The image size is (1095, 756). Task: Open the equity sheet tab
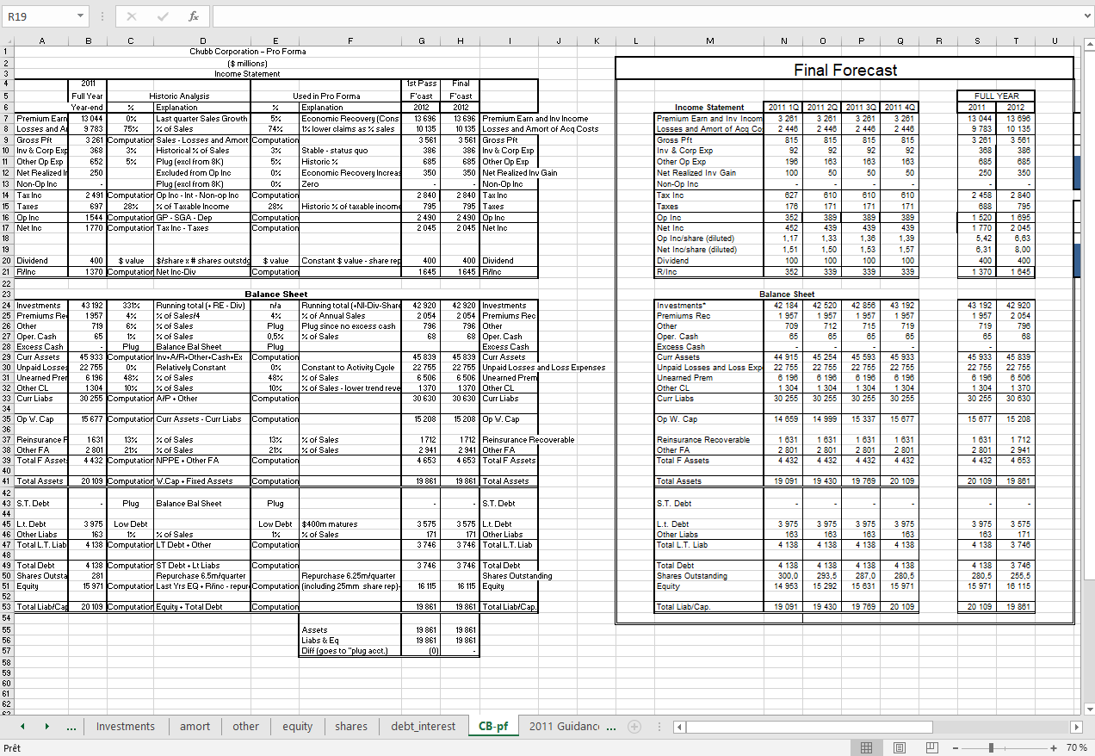[x=298, y=726]
